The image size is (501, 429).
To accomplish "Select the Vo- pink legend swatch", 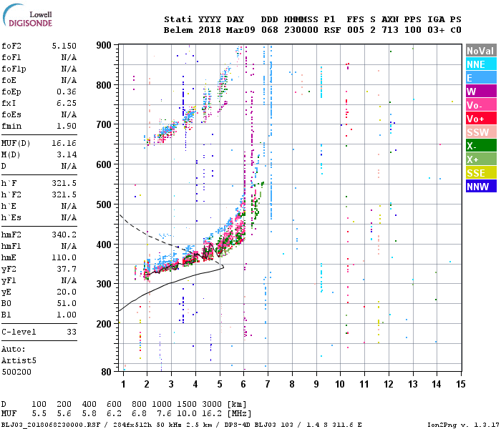I will point(481,105).
